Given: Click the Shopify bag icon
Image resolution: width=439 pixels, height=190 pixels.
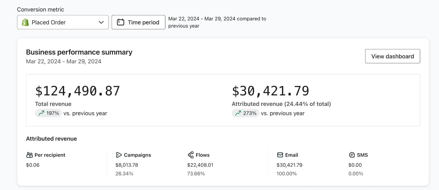Looking at the screenshot, I should pos(25,22).
